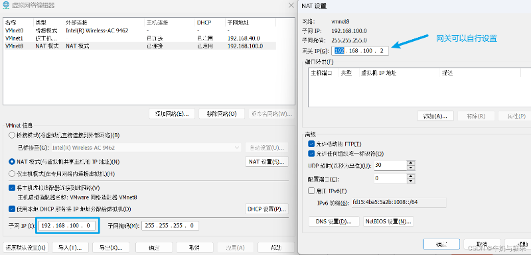This screenshot has width=531, height=255.
Task: Select the VMnet8 NAT mode row
Action: pos(139,46)
